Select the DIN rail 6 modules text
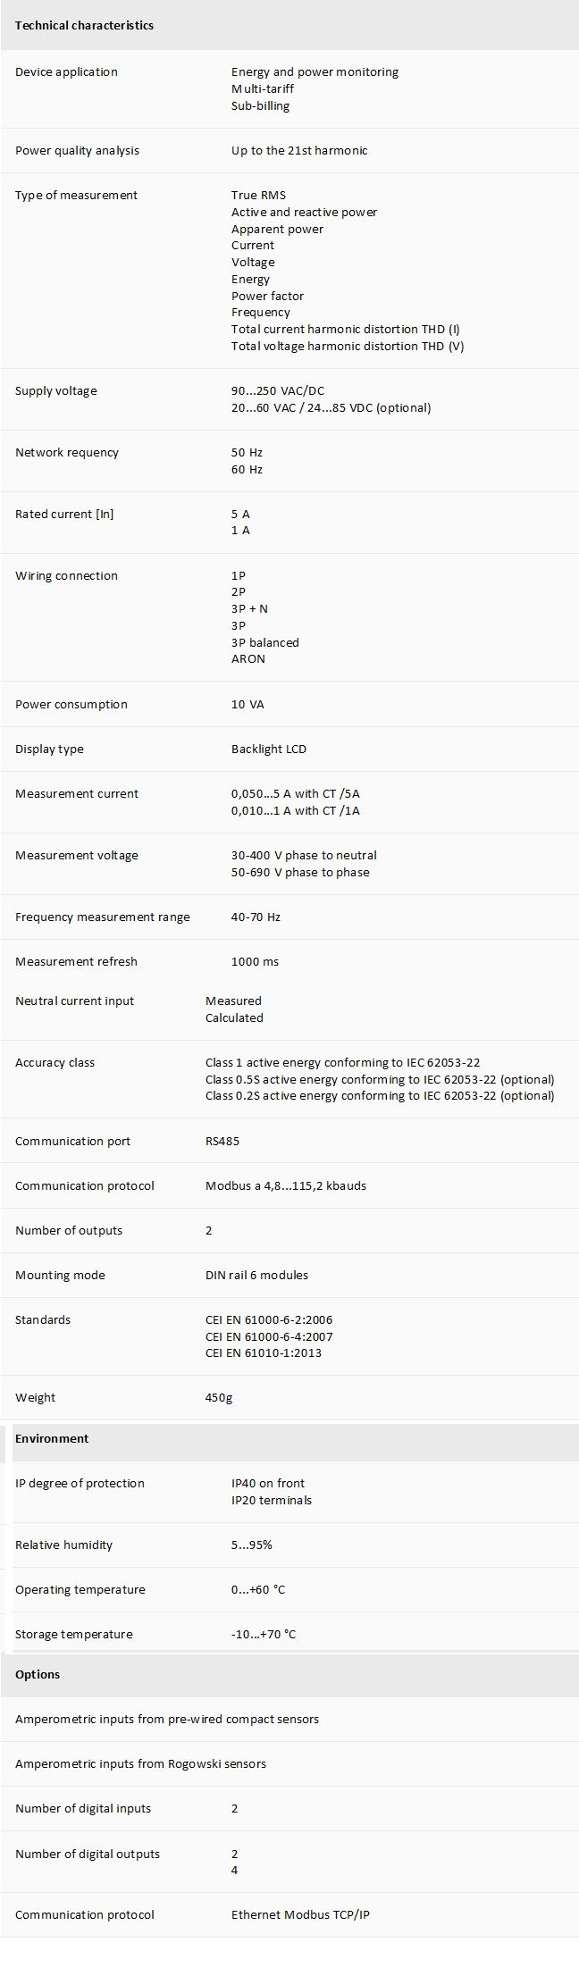Screen dimensions: 579x1976 coord(256,1275)
